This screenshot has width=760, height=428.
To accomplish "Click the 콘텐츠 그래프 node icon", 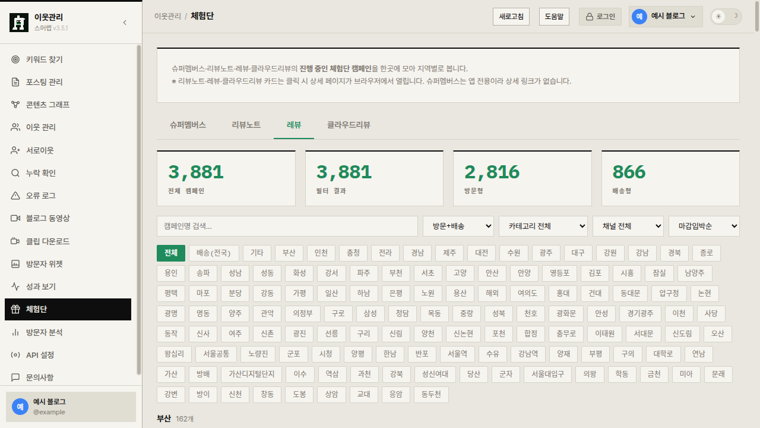I will tap(15, 105).
